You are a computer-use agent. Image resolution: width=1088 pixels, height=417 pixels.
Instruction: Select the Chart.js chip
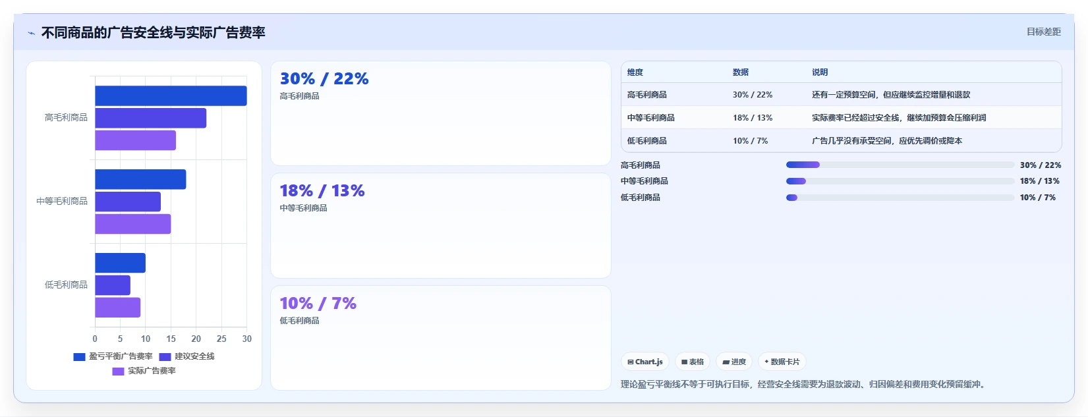pyautogui.click(x=645, y=362)
